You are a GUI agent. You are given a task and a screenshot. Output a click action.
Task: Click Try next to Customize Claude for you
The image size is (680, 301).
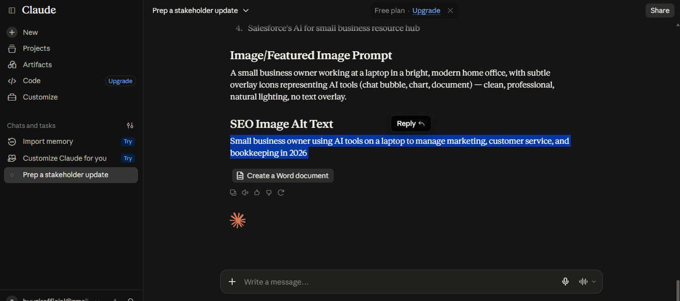pos(128,158)
